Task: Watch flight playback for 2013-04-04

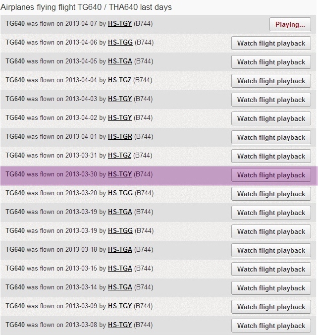Action: click(x=271, y=81)
